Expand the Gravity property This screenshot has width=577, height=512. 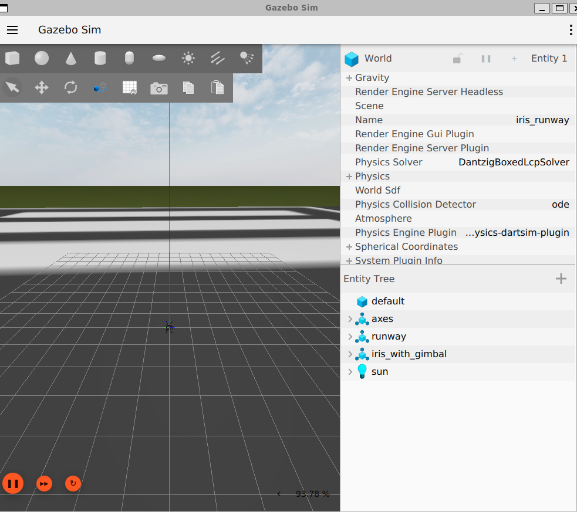pos(349,78)
